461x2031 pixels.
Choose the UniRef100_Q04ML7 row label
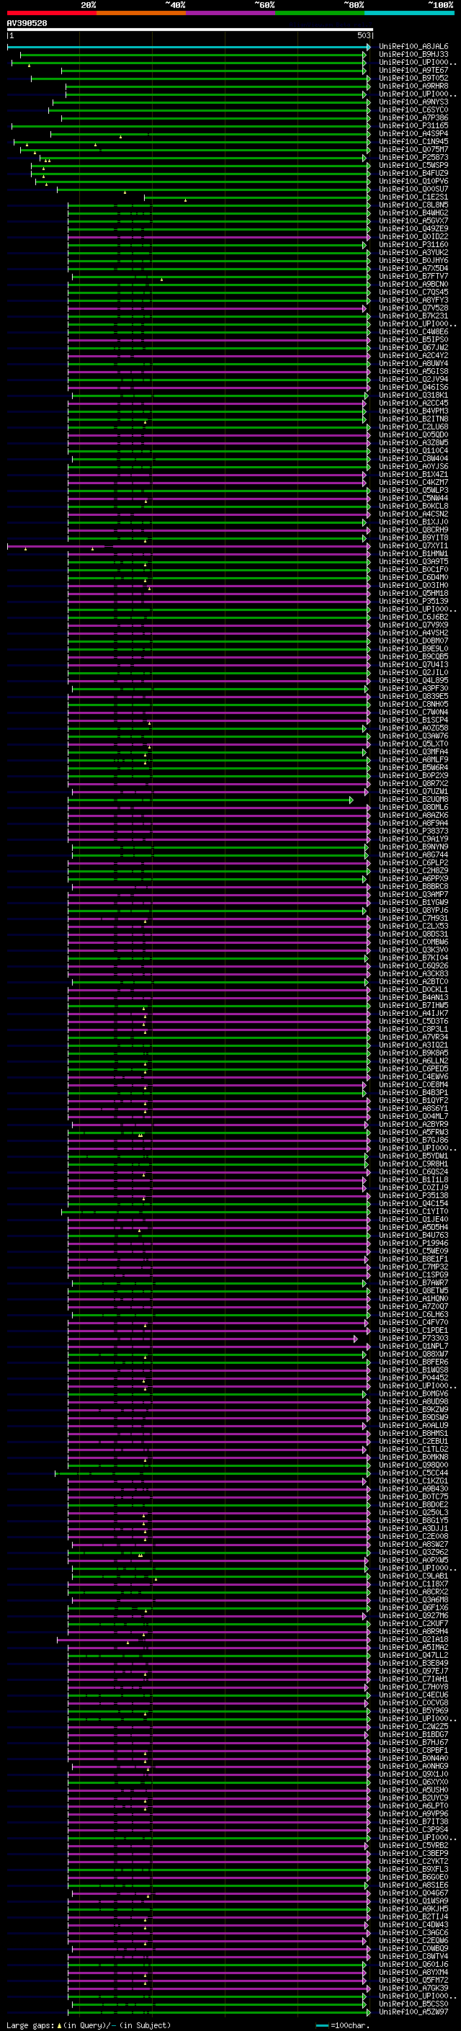(x=413, y=1117)
